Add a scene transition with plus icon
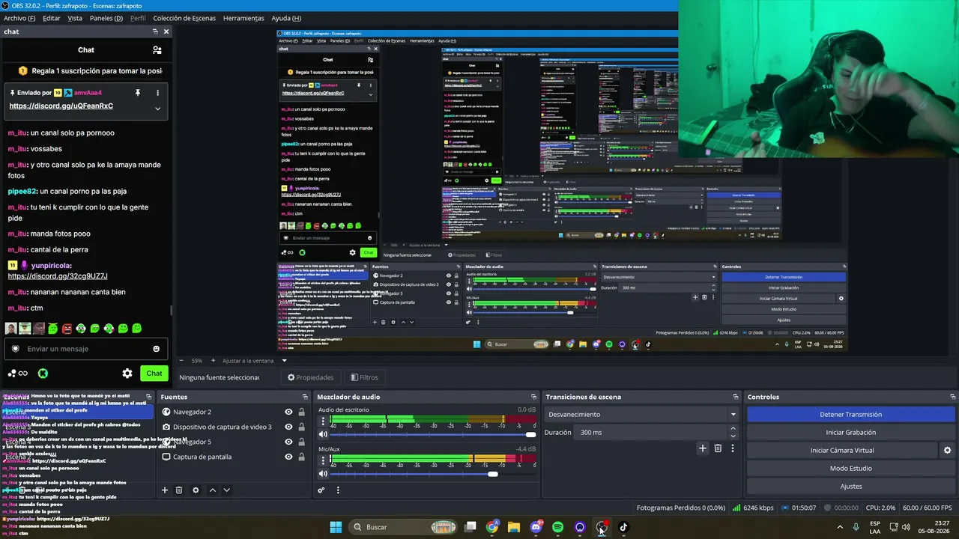Viewport: 959px width, 539px height. coord(702,448)
